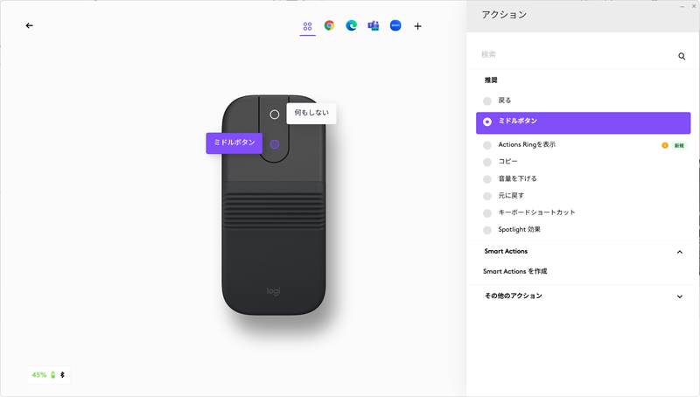The height and width of the screenshot is (397, 700).
Task: Click the orange warning badge on Actions Ring
Action: (665, 145)
